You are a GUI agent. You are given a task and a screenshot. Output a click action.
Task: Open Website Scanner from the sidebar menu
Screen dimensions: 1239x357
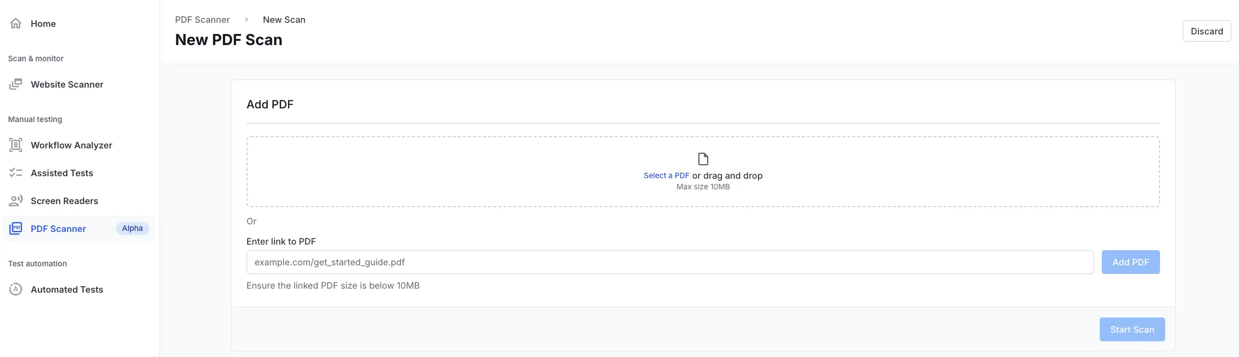[x=67, y=85]
